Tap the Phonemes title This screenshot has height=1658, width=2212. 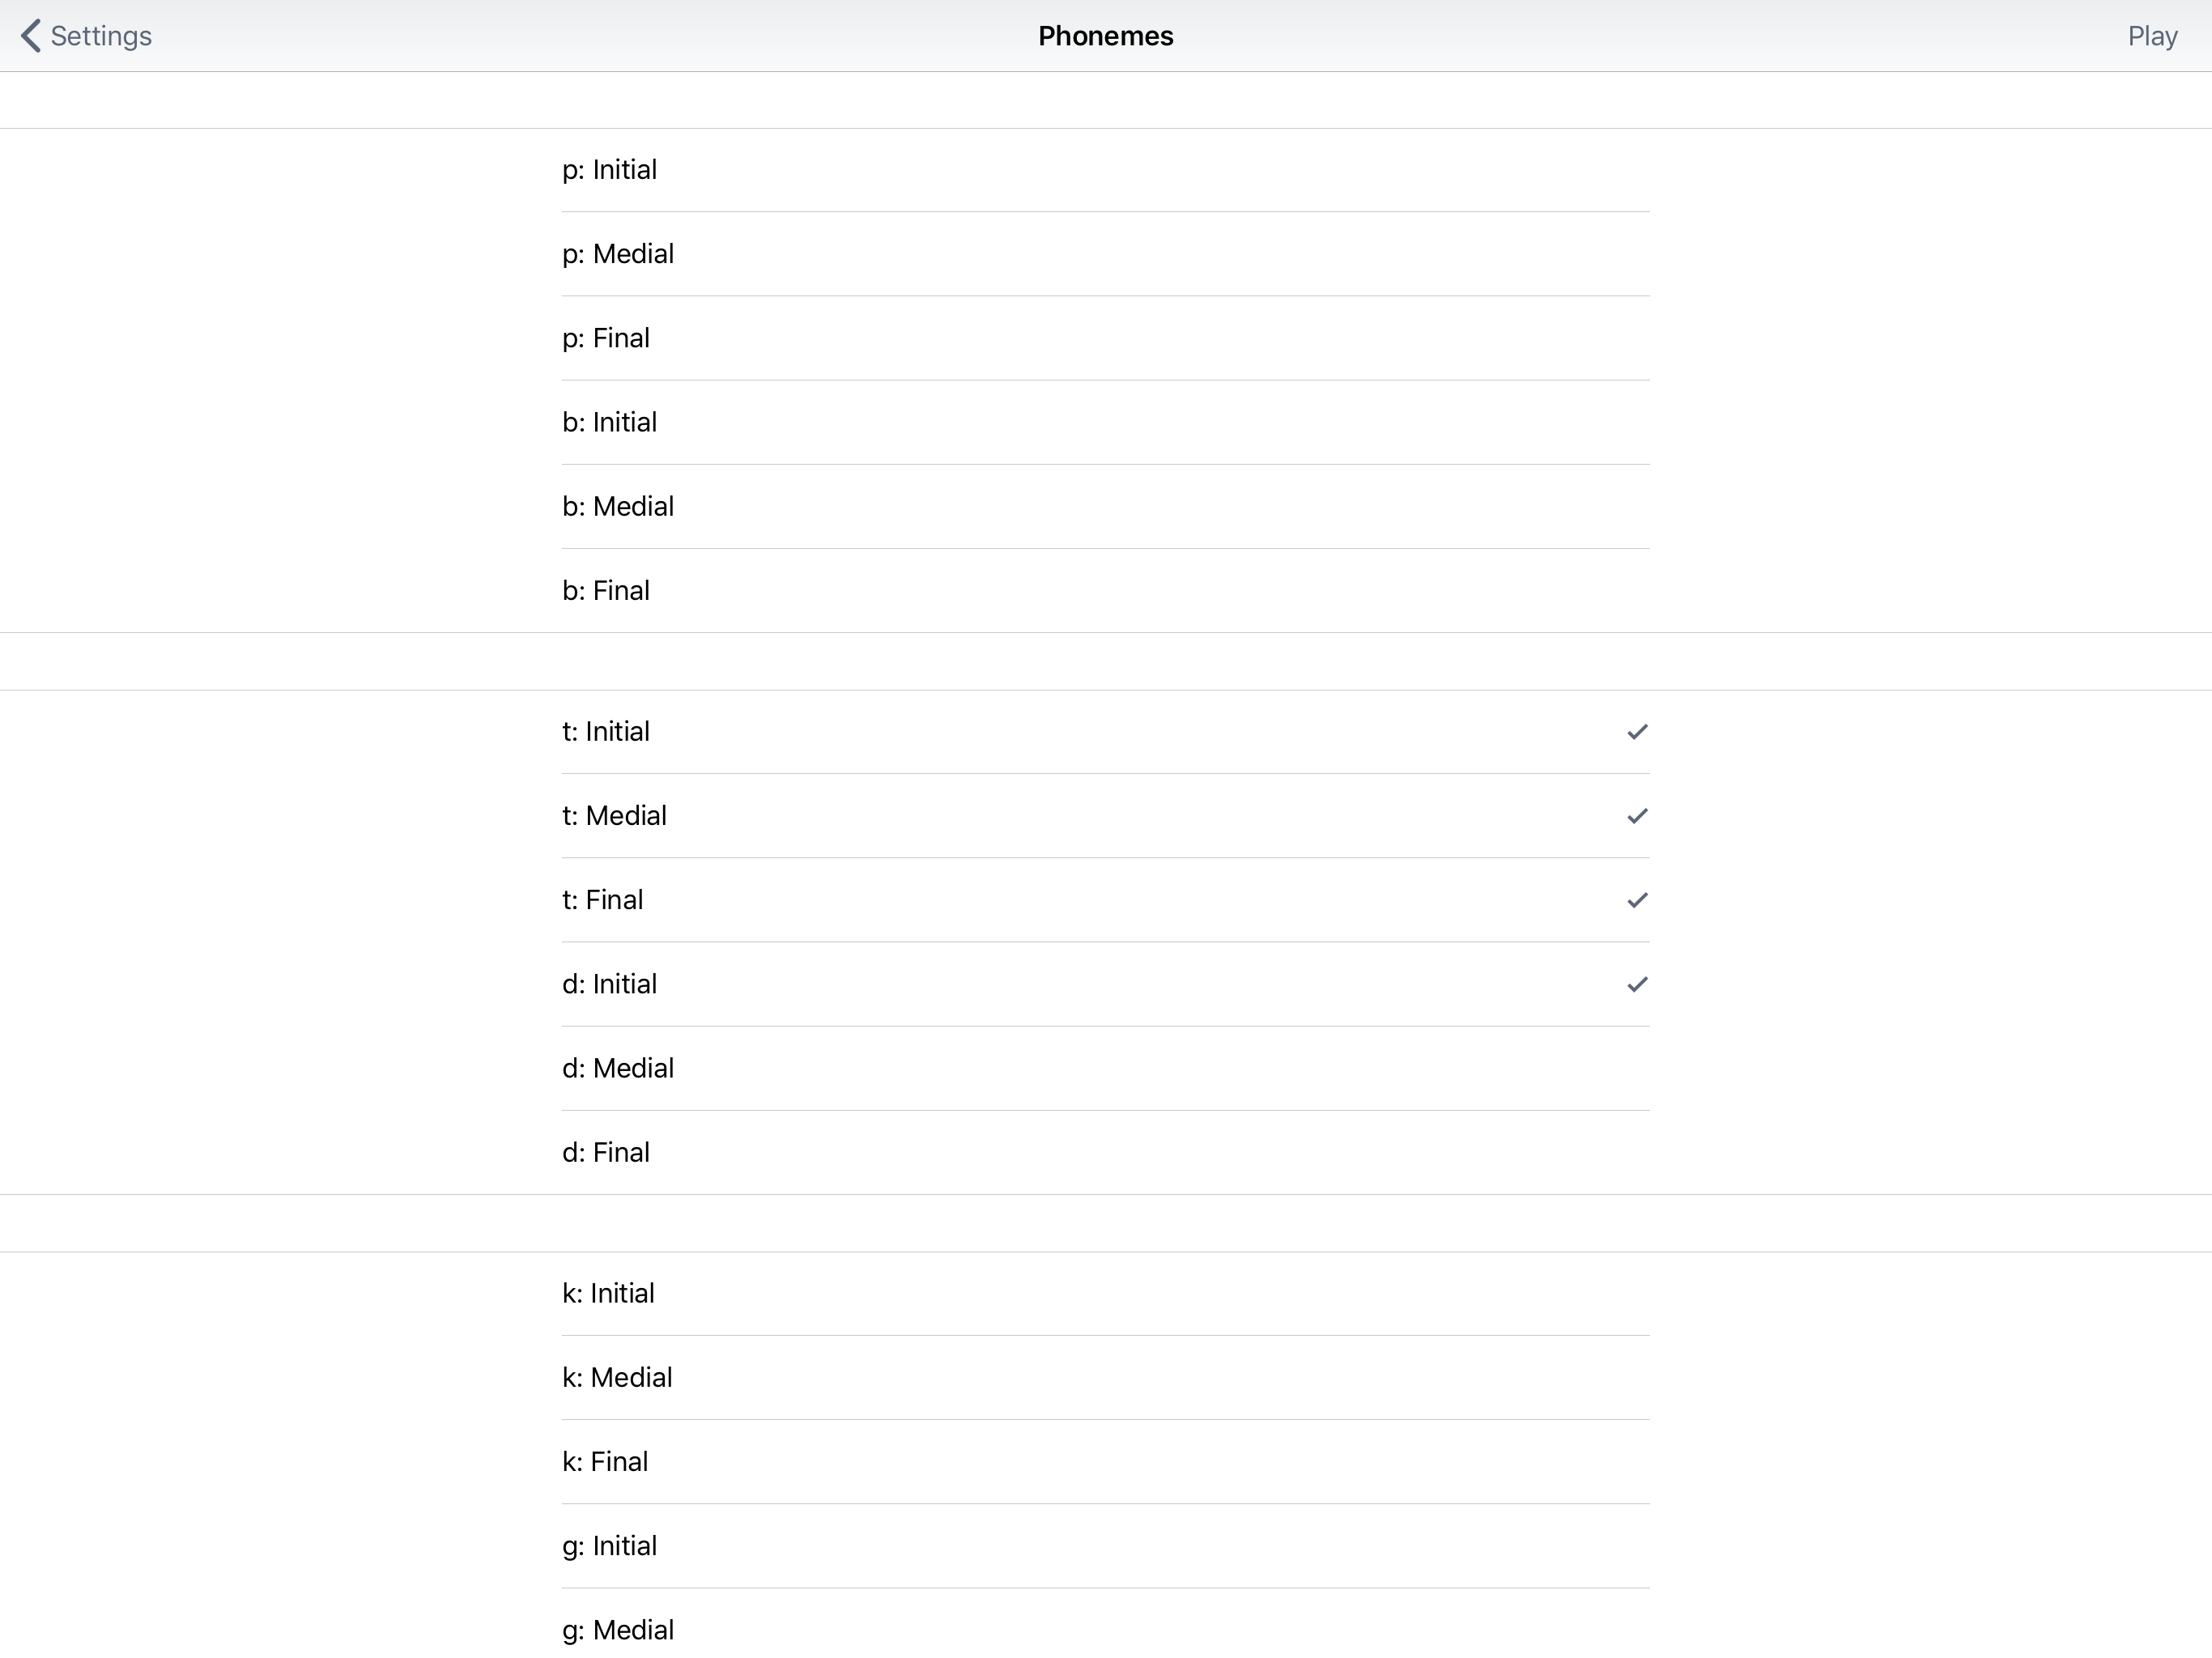pyautogui.click(x=1105, y=36)
